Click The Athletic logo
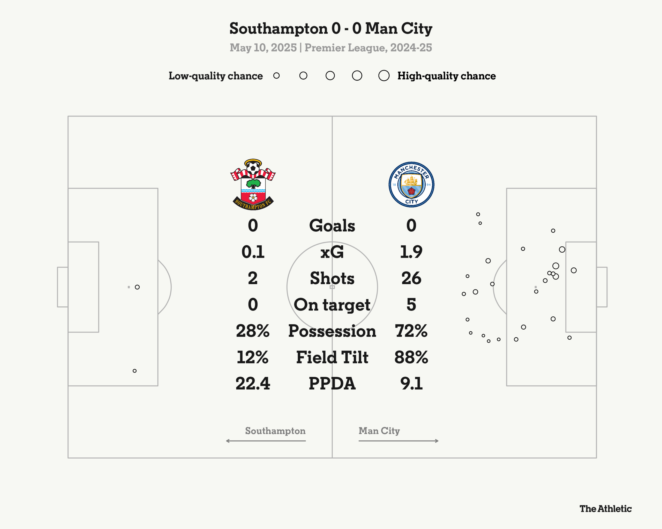The width and height of the screenshot is (662, 529). pos(606,509)
